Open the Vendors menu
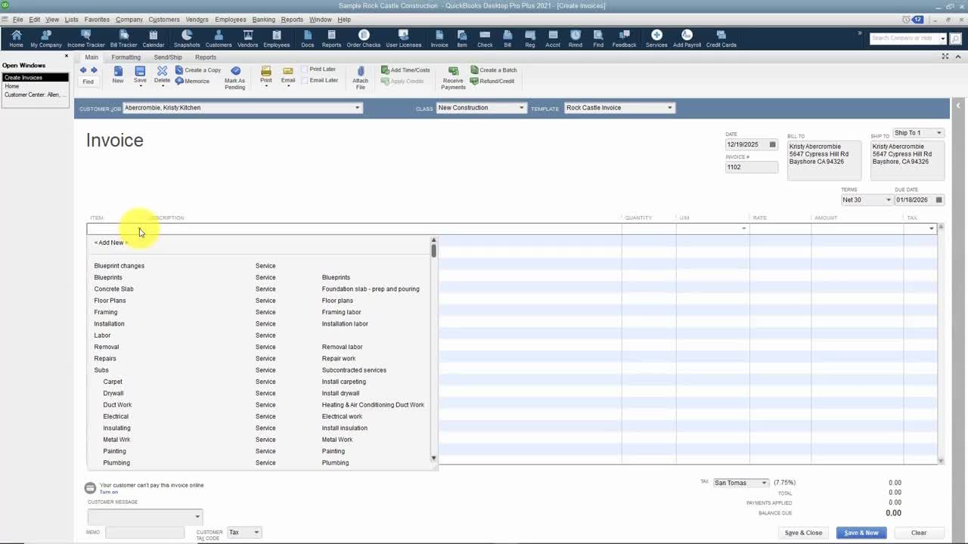 [x=197, y=20]
